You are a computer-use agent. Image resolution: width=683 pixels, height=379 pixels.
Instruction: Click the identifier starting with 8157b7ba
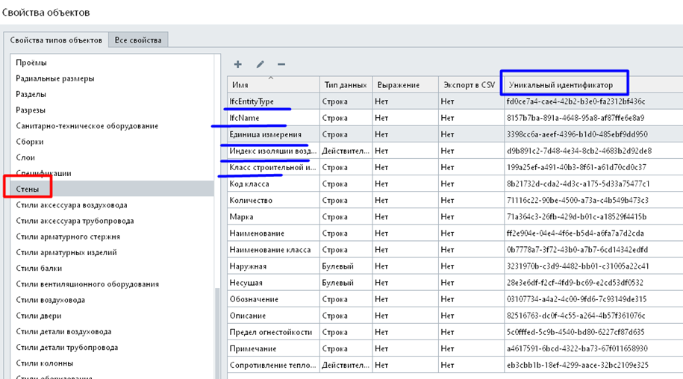click(x=576, y=118)
